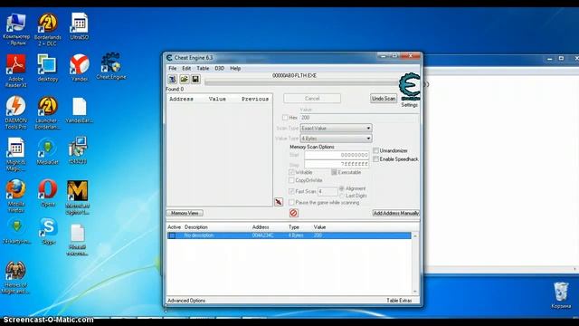Launch Borderlands 2 DLC desktop shortcut
Viewport: 579px width, 326px height.
pos(47,30)
